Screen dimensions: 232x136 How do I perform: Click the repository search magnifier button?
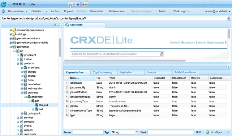162,54
